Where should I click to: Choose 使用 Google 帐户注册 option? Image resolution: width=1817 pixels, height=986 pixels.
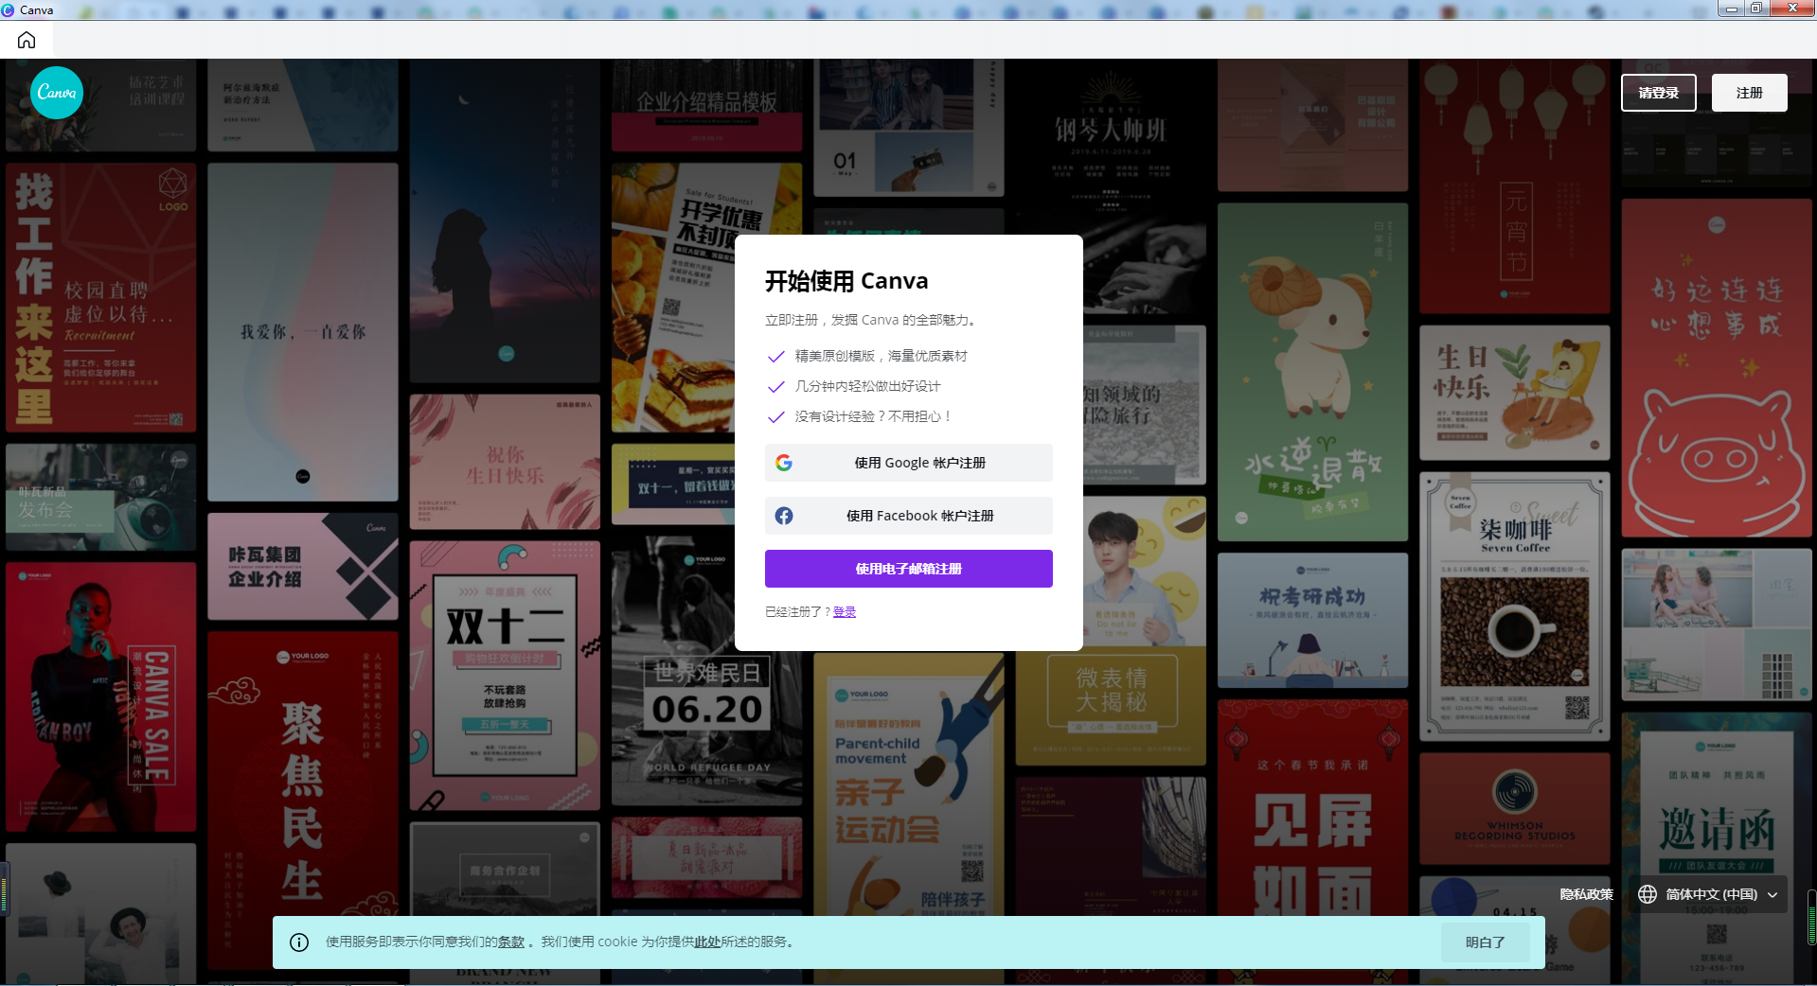908,463
